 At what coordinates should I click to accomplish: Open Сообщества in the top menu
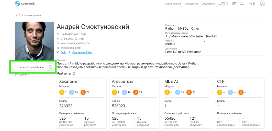pos(191,4)
